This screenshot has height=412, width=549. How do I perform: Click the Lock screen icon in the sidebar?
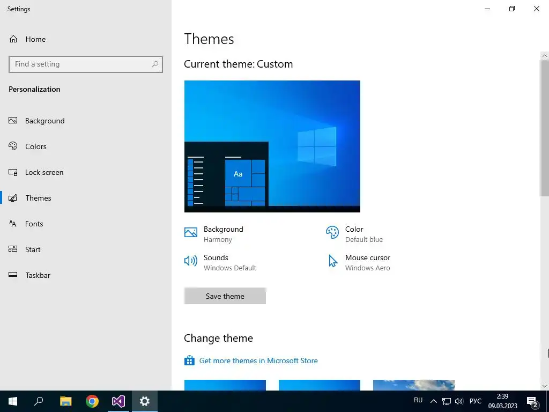[13, 172]
